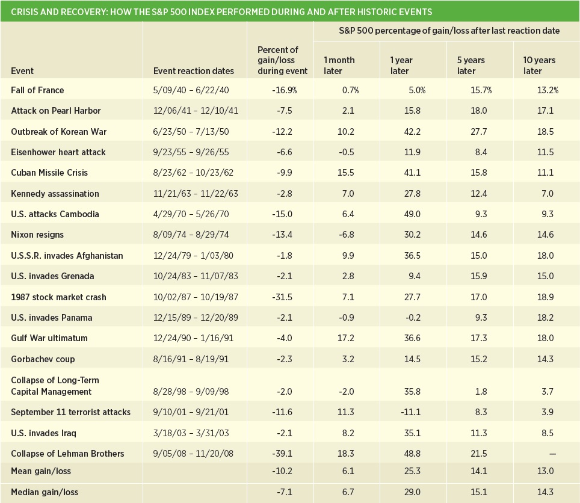The height and width of the screenshot is (503, 580).
Task: Select the Median gain/loss row label
Action: 45,492
